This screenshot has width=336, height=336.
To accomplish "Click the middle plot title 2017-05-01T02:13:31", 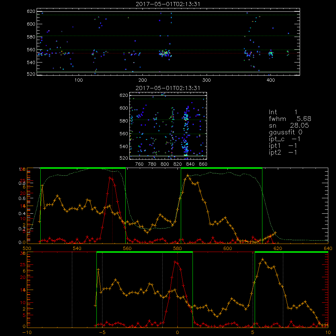I will pos(168,88).
